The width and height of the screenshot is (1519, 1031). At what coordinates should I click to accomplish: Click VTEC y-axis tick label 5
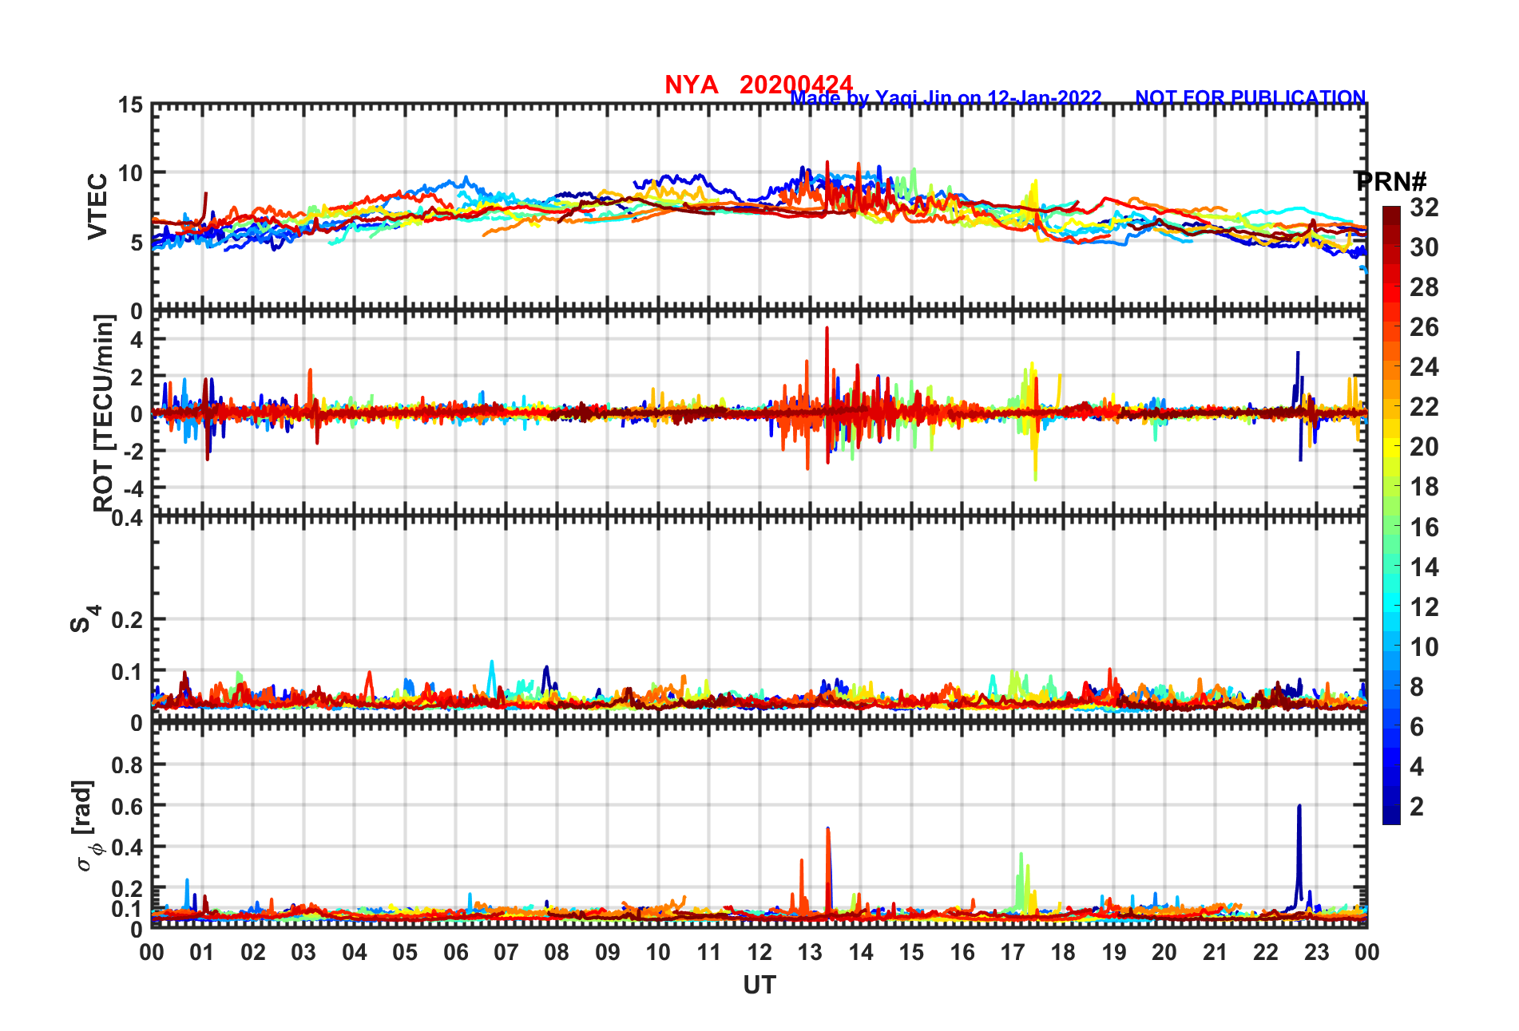tap(137, 243)
